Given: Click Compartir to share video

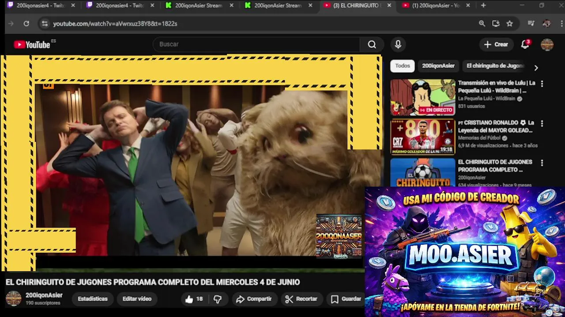Looking at the screenshot, I should [254, 299].
